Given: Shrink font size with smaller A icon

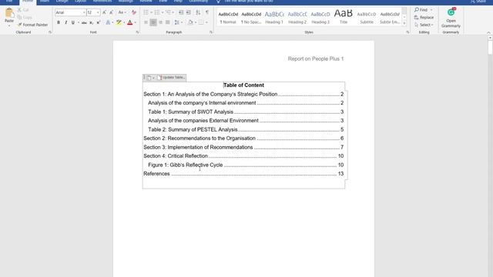Looking at the screenshot, I should click(111, 12).
